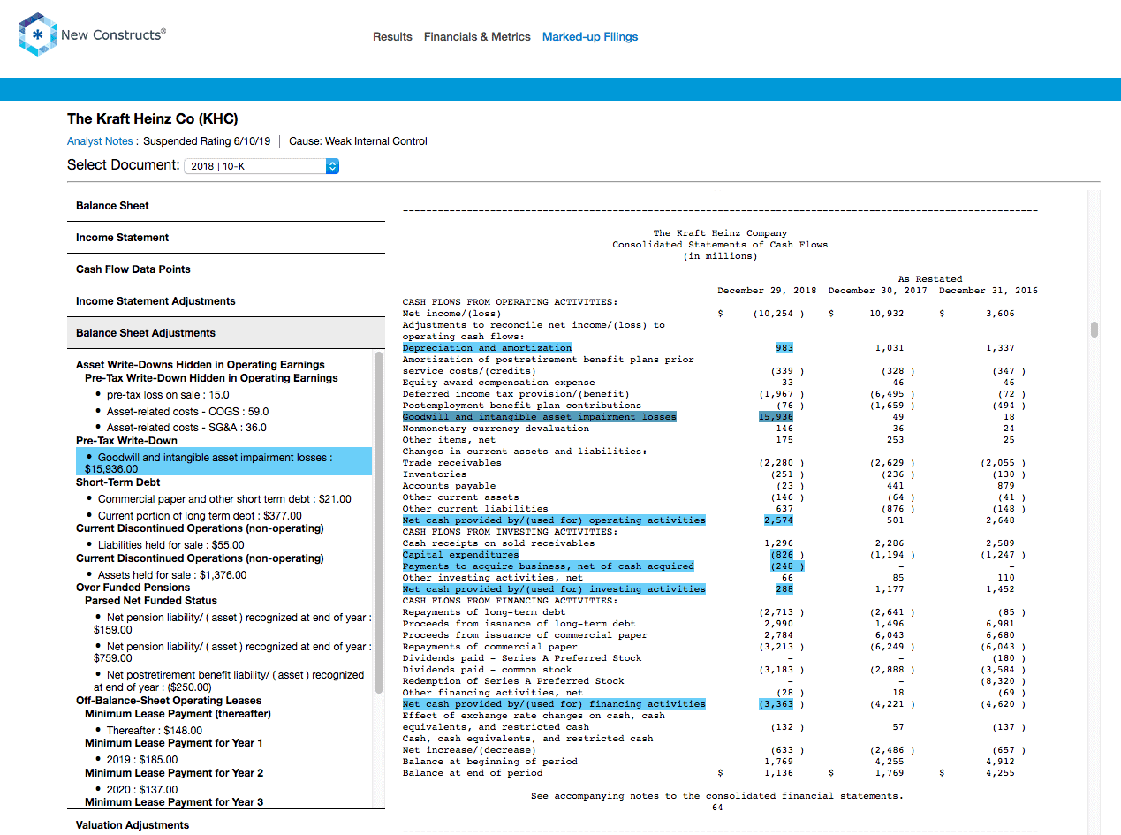Select 2020 : $137.00 lease payment
1121x835 pixels.
[x=142, y=790]
